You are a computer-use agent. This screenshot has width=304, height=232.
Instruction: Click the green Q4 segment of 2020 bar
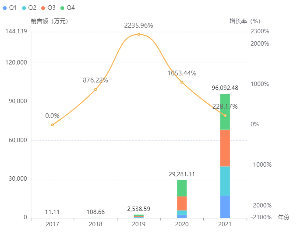pyautogui.click(x=182, y=188)
